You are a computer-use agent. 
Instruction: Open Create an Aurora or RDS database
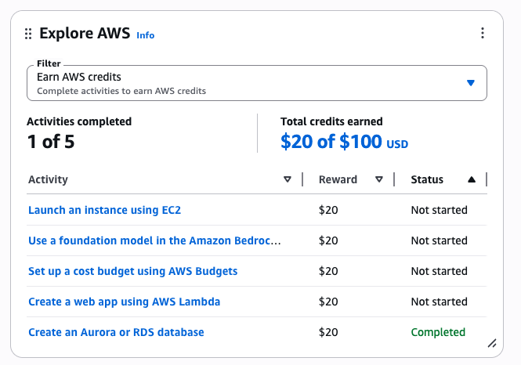pos(116,332)
